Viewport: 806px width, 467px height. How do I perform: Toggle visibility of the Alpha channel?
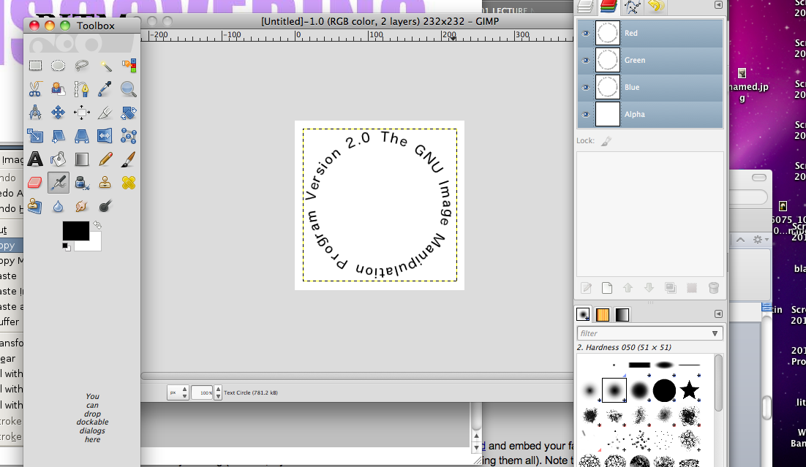(585, 115)
